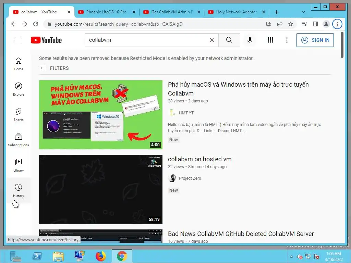351x263 pixels.
Task: Click browser Forward arrow
Action: point(25,24)
